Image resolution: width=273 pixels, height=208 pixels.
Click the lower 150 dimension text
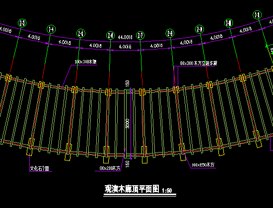point(128,164)
